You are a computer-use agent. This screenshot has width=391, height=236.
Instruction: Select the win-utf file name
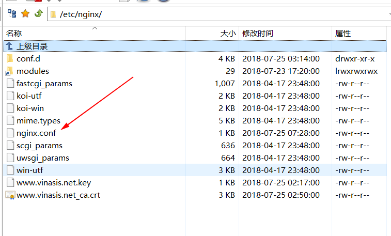29,170
